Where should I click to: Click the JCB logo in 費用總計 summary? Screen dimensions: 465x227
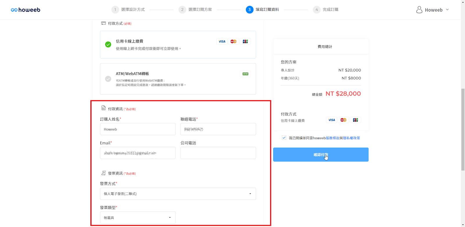(x=355, y=120)
